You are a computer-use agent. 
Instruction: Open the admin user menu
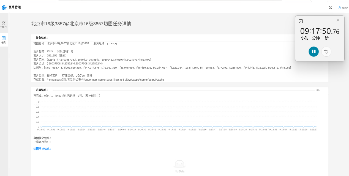(x=343, y=8)
